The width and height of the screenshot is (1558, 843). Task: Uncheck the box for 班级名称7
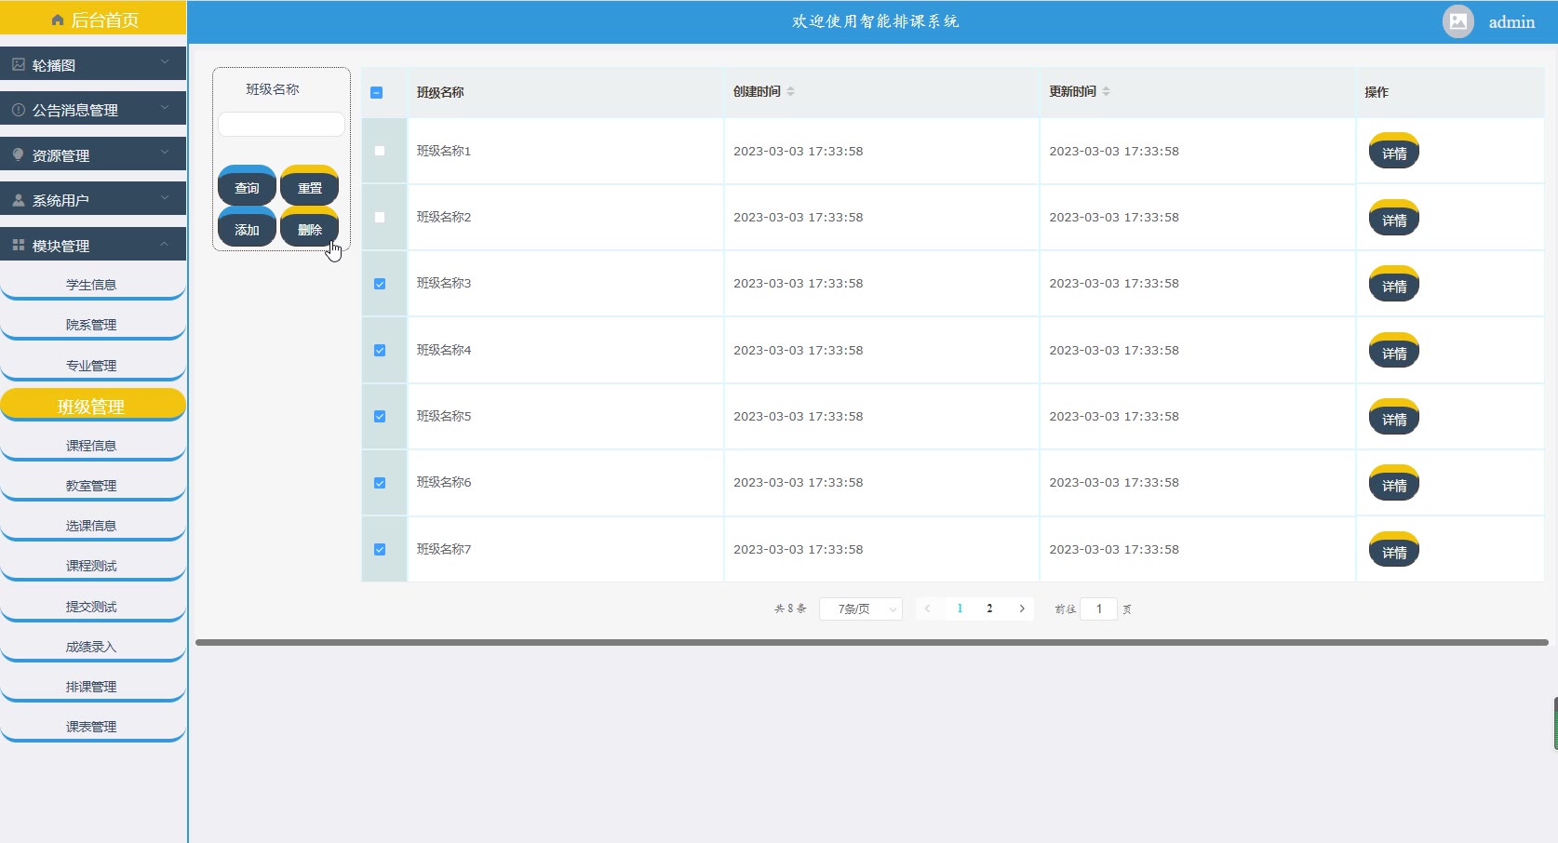coord(380,550)
